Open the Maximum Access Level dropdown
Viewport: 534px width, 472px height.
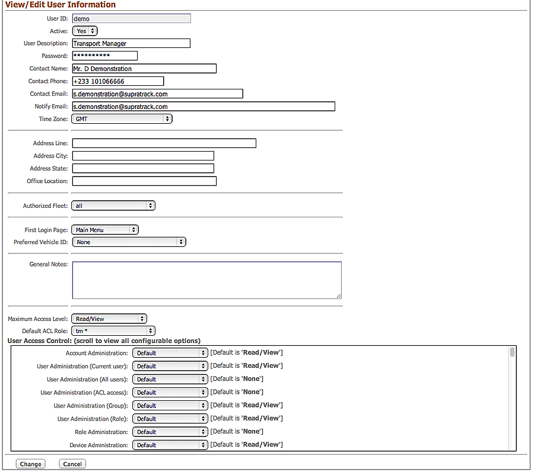pyautogui.click(x=109, y=319)
